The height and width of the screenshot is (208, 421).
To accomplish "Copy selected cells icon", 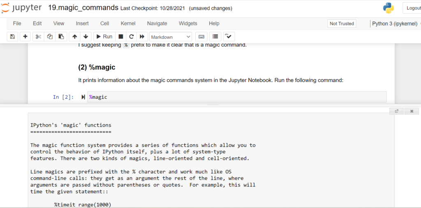I will pos(50,37).
